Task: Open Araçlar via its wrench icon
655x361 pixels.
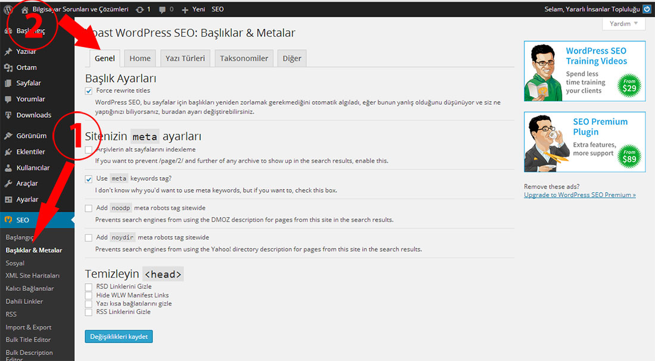Action: (8, 184)
